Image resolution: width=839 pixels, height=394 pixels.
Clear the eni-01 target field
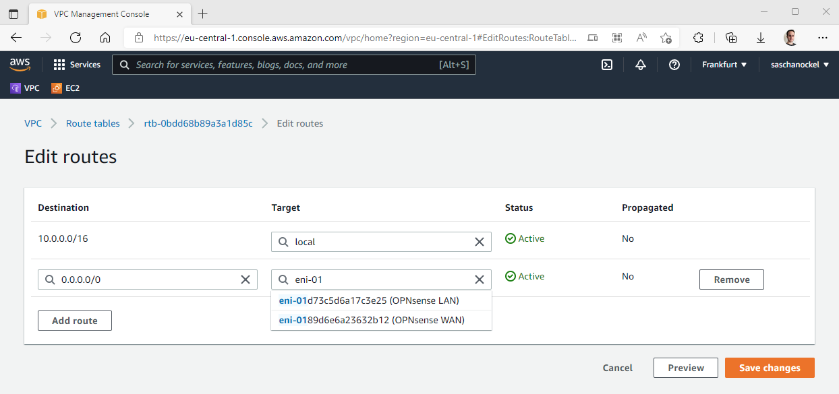coord(480,280)
